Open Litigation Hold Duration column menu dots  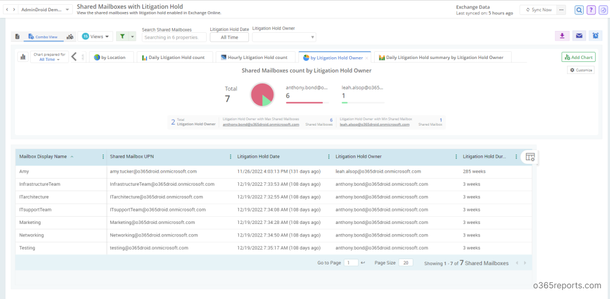tap(516, 157)
